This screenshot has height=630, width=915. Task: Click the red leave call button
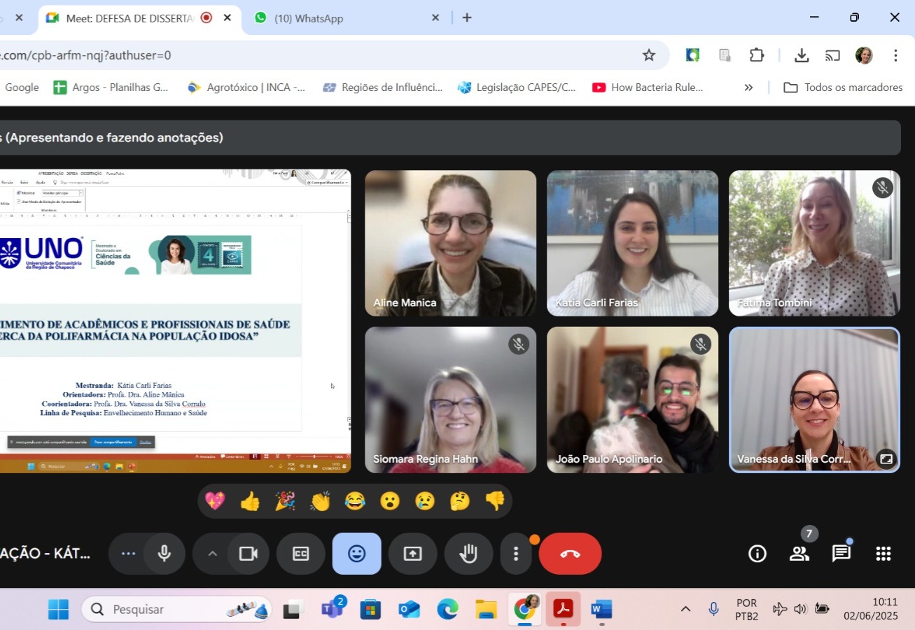570,554
